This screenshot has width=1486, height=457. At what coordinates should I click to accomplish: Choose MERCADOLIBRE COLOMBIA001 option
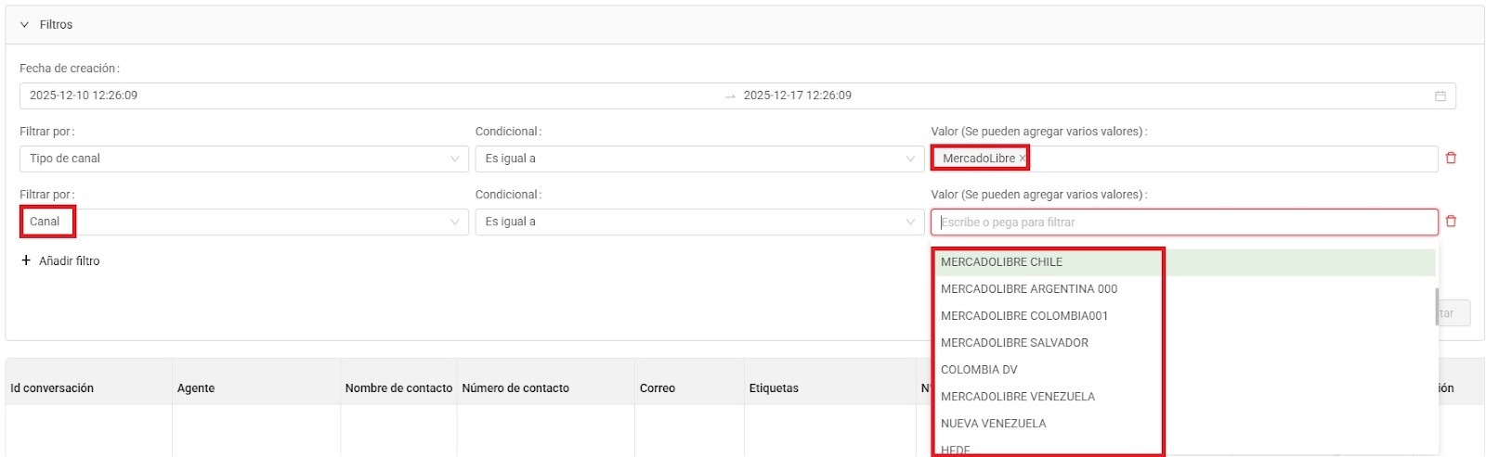click(x=1023, y=316)
